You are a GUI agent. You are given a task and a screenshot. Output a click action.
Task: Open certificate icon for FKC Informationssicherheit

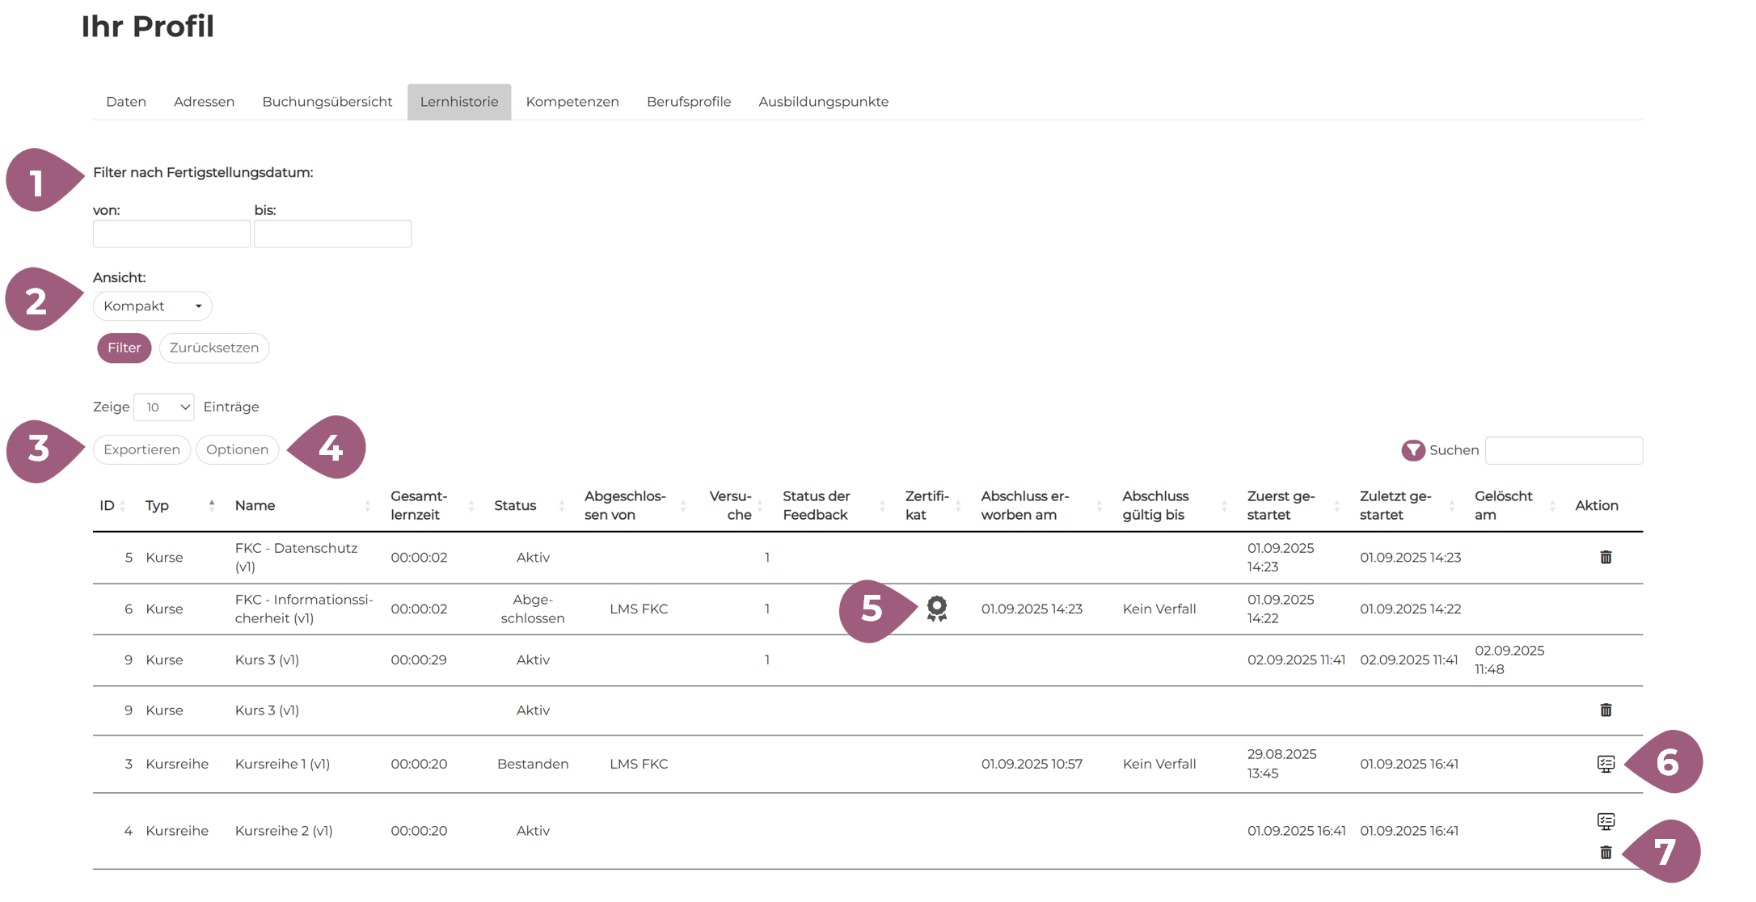[x=936, y=608]
